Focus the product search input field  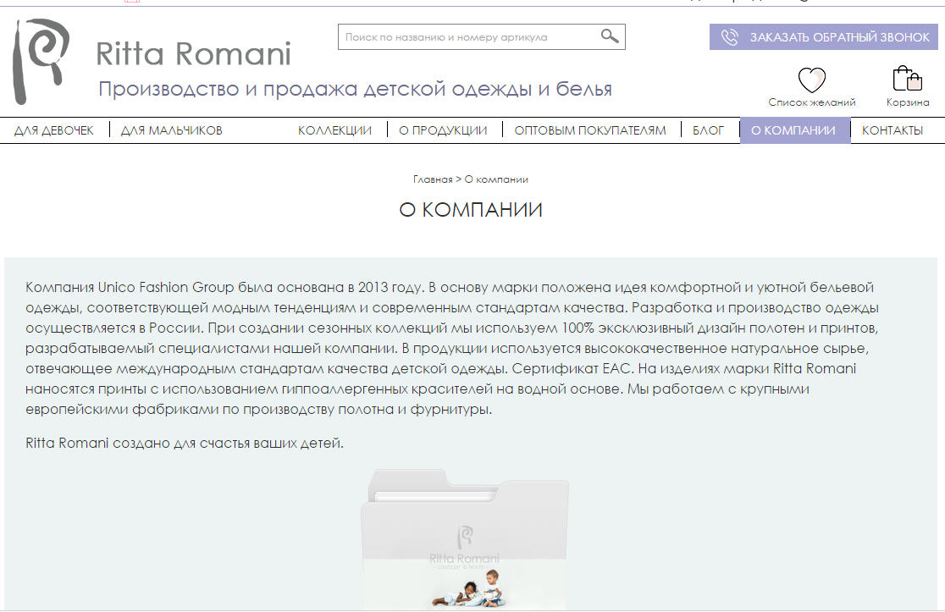click(481, 36)
